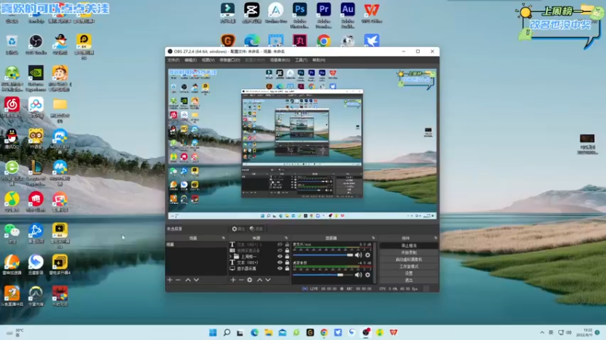
Task: Open the Adobe Premiere Pro desktop shortcut
Action: click(323, 14)
